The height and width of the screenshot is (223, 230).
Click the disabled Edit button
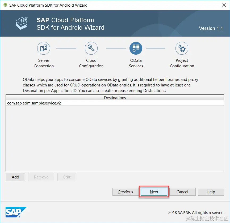[67, 177]
